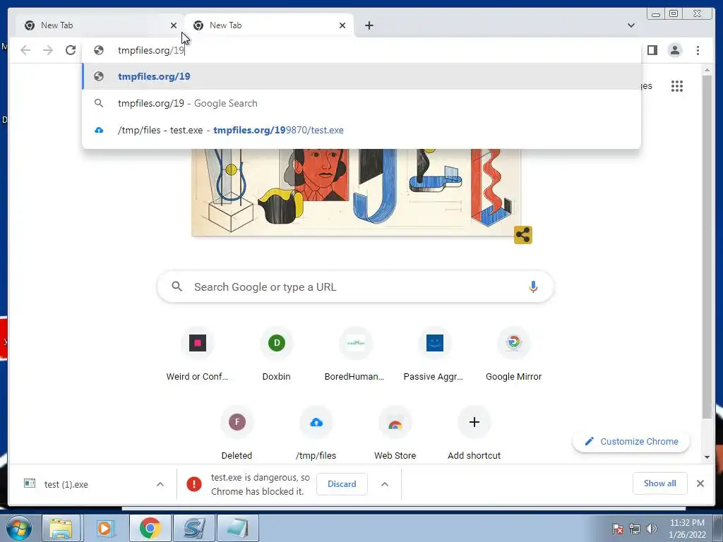This screenshot has height=542, width=723.
Task: Click the scrollbar up arrow
Action: (707, 70)
